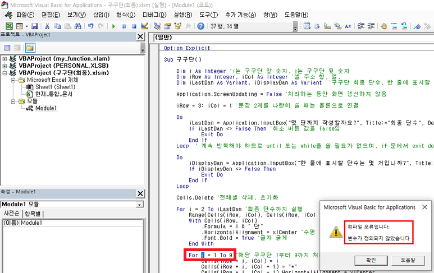Click the Break pause icon
The height and width of the screenshot is (273, 434).
[124, 26]
